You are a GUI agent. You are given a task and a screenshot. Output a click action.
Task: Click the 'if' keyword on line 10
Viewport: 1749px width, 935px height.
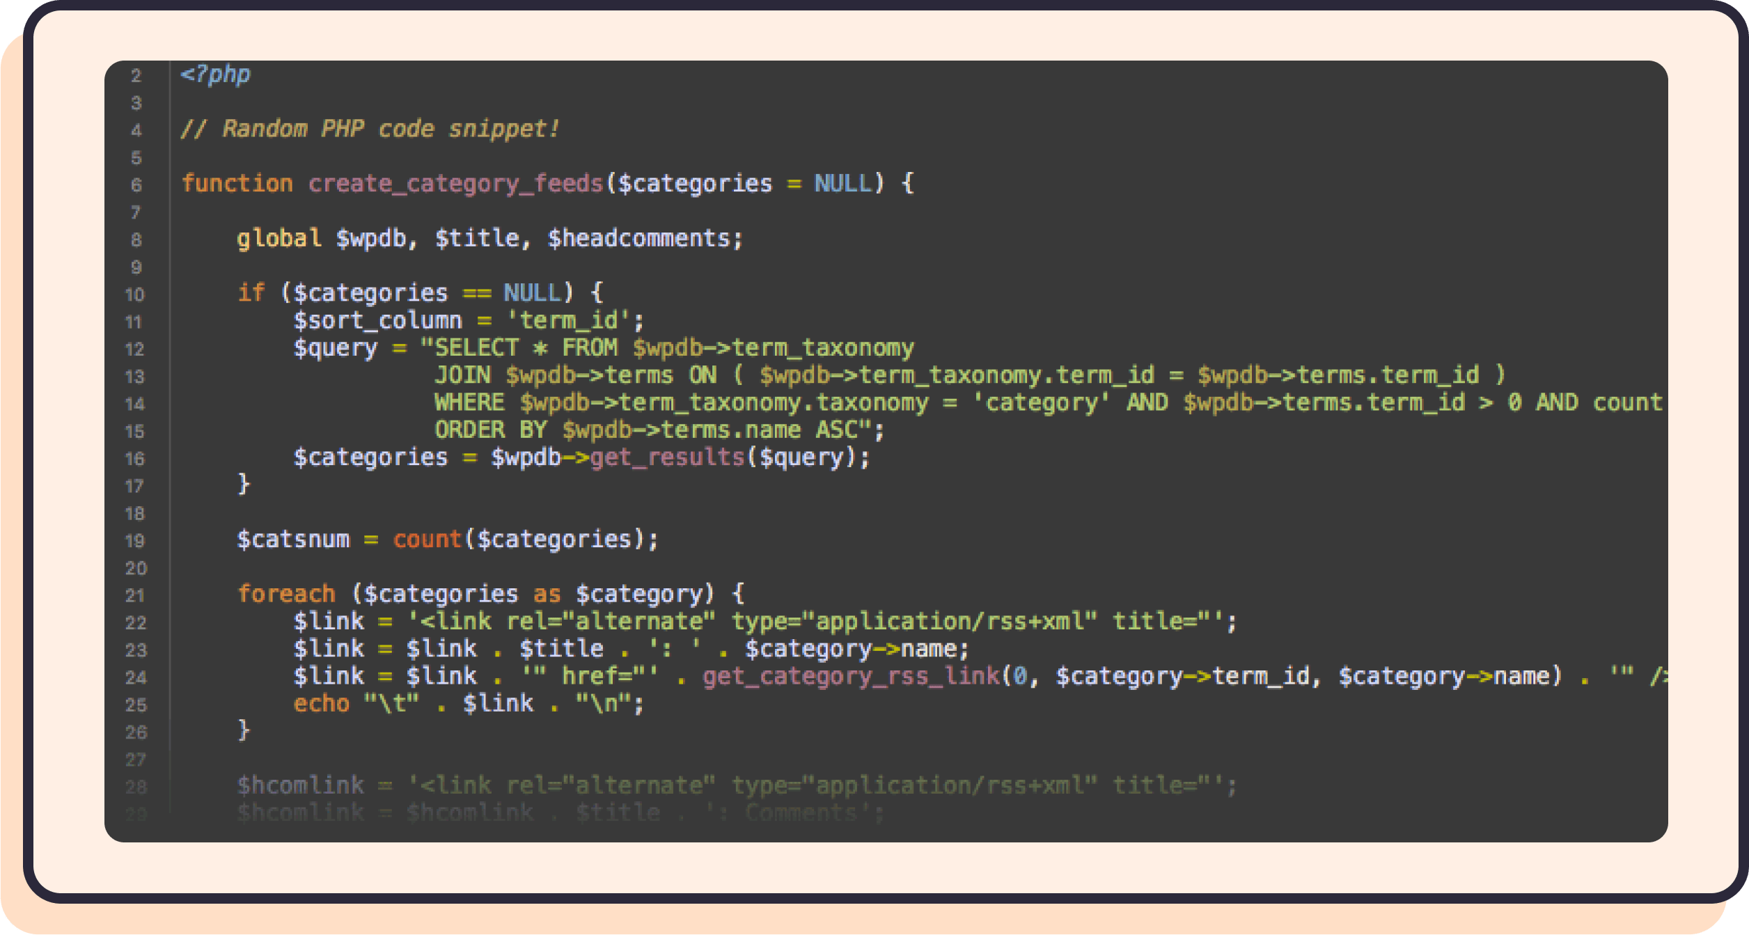[251, 293]
